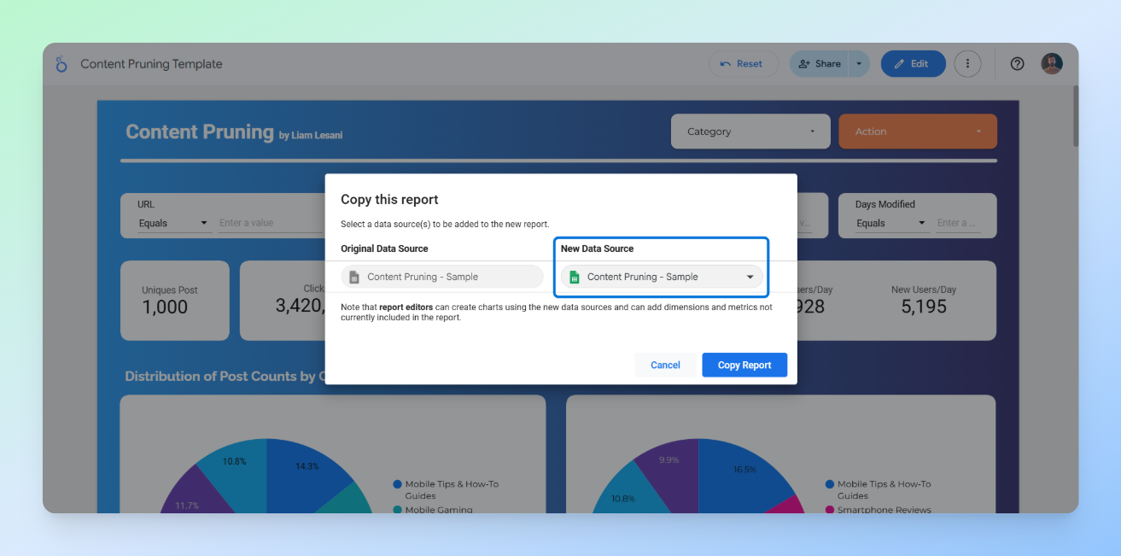Click the gray file icon next to Original Data Source

353,276
